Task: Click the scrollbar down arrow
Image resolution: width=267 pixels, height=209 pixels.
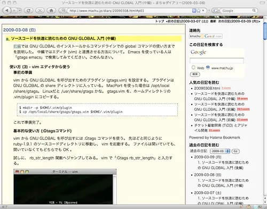Action: coord(265,202)
